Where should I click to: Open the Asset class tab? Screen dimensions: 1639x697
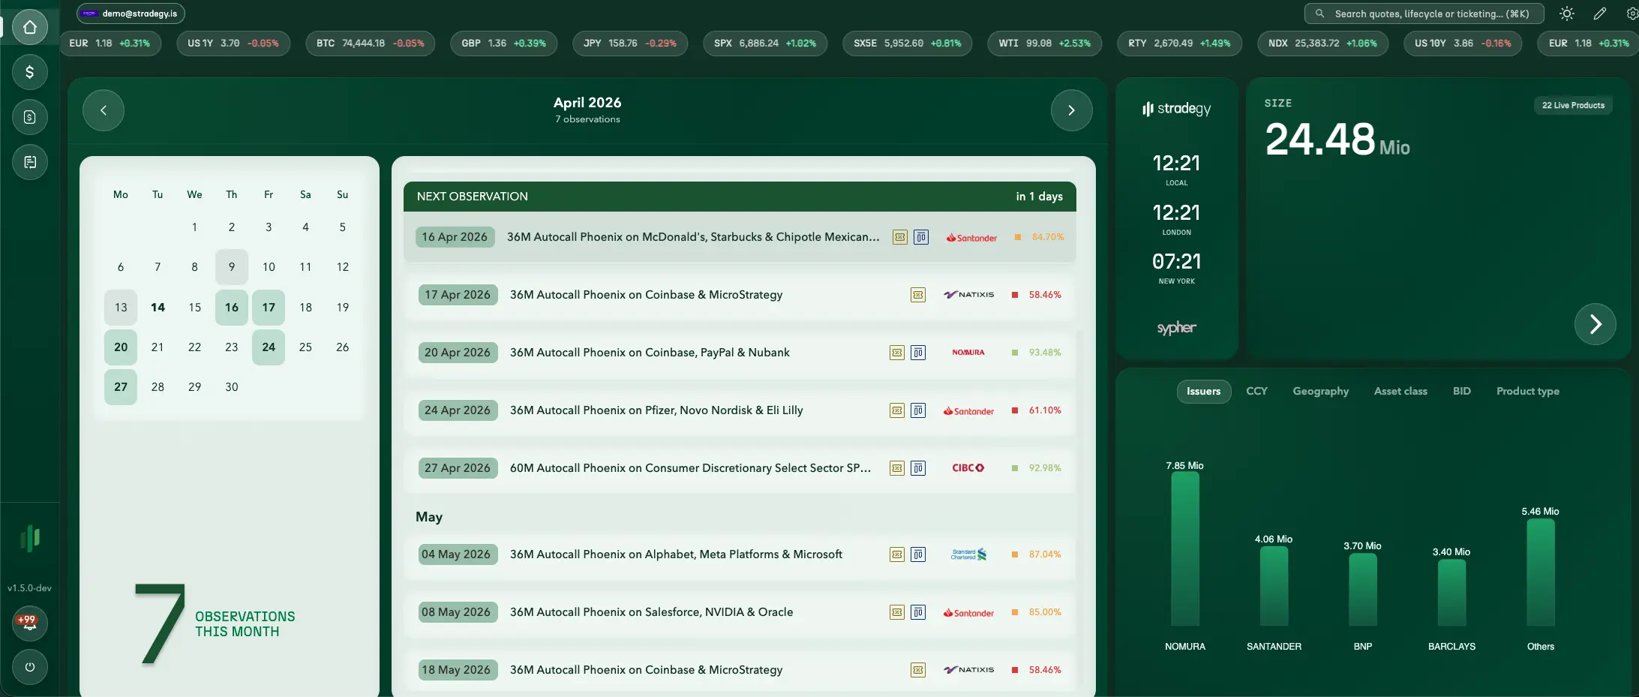click(1400, 391)
